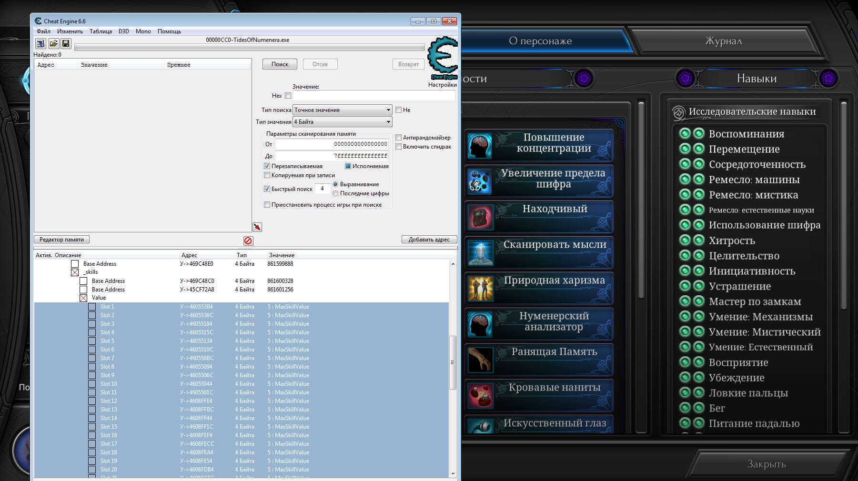The image size is (858, 481).
Task: Switch to the Журнал tab
Action: tap(723, 41)
